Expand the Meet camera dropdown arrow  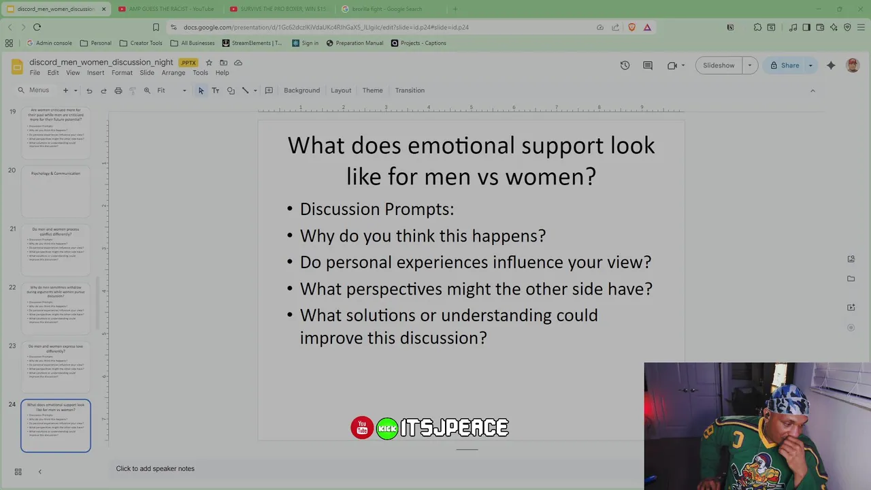pyautogui.click(x=684, y=65)
